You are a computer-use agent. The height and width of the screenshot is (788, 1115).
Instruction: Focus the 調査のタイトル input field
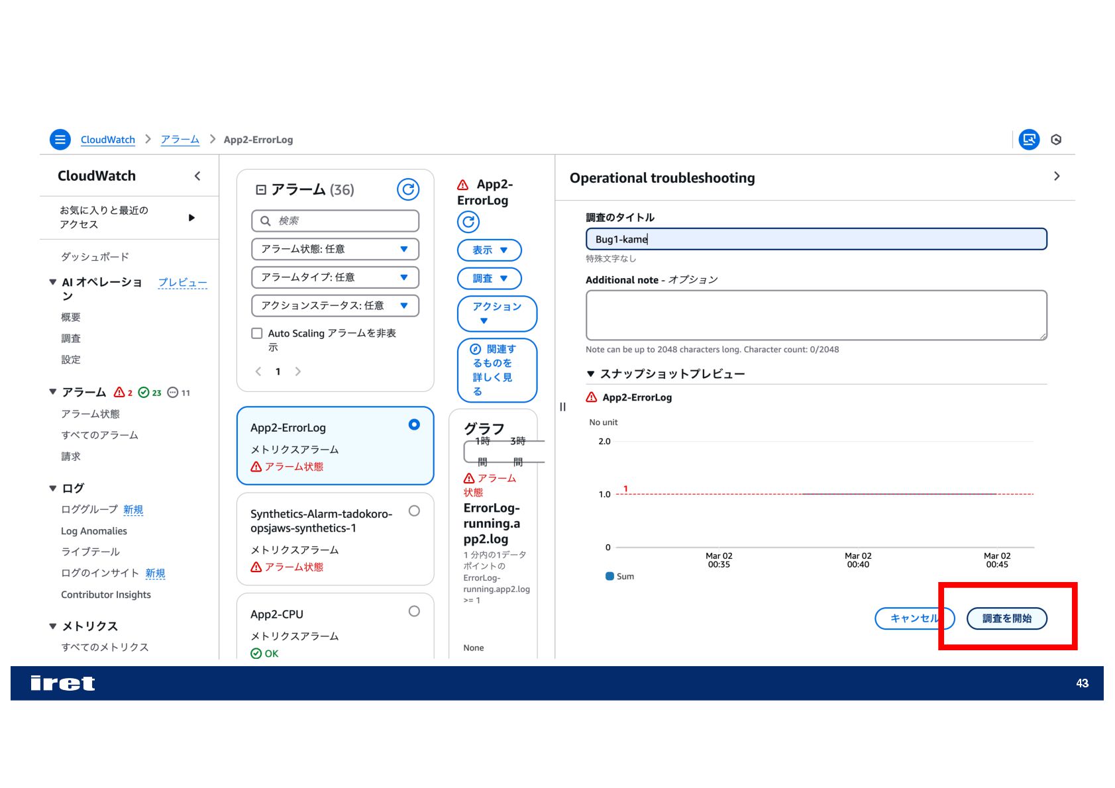(816, 239)
